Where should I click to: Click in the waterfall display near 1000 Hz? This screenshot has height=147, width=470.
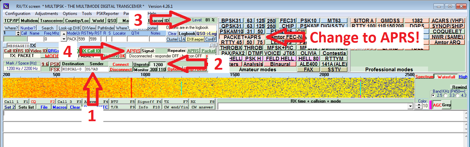[146, 88]
